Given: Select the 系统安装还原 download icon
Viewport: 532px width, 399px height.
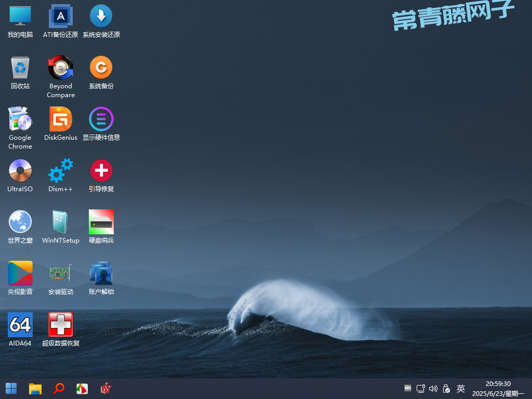Looking at the screenshot, I should 101,17.
